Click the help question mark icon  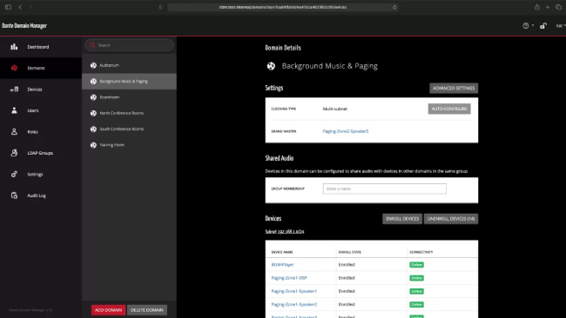coord(526,25)
